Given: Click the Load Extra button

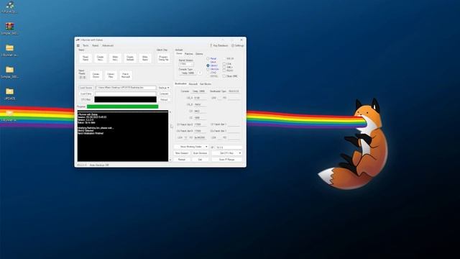Looking at the screenshot, I should click(x=86, y=94).
